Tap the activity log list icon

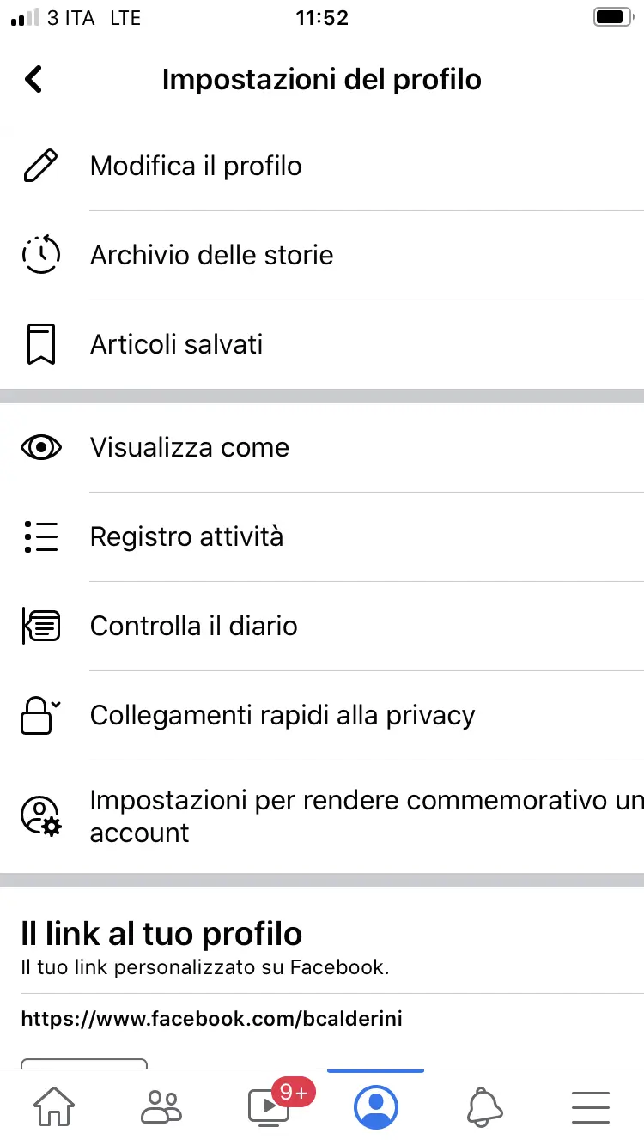pyautogui.click(x=40, y=536)
